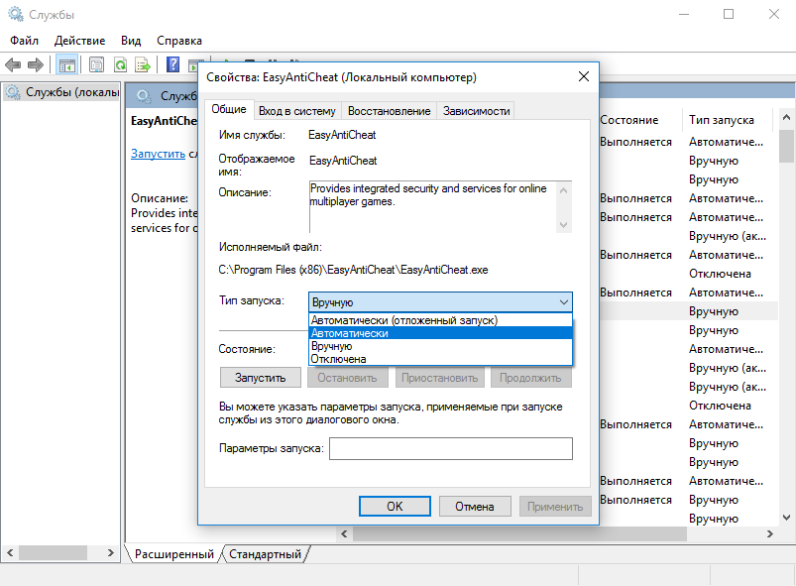This screenshot has width=796, height=586.
Task: Click the green Refresh toolbar icon
Action: (x=120, y=64)
